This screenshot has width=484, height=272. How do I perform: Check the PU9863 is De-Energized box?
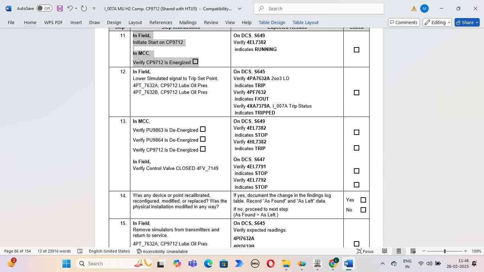(x=203, y=129)
